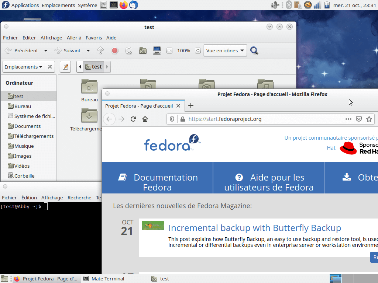Open Applications menu in top panel
Screen dimensions: 378x283
tap(25, 5)
